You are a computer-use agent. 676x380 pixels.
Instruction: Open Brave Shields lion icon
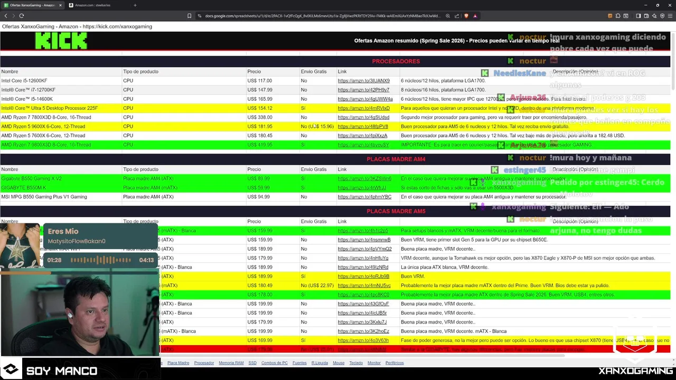466,16
